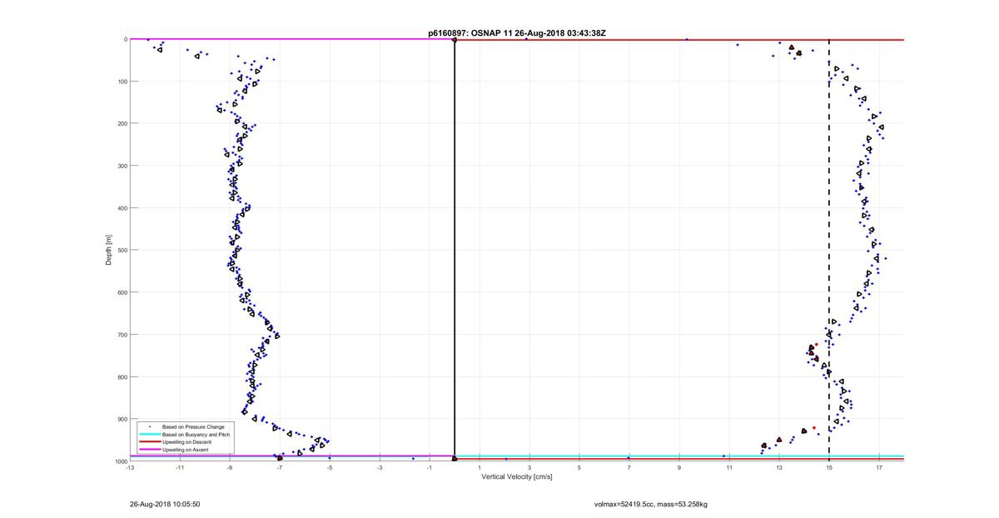Screen dimensions: 999x518
Task: Select the Depth [m] y-axis label
Action: tap(109, 250)
